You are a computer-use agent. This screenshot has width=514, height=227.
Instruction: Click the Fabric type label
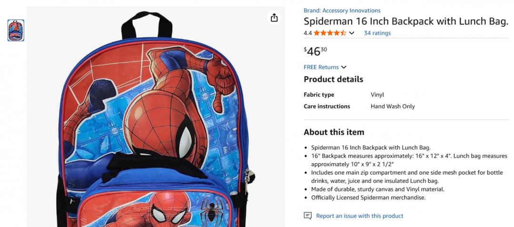click(x=319, y=95)
